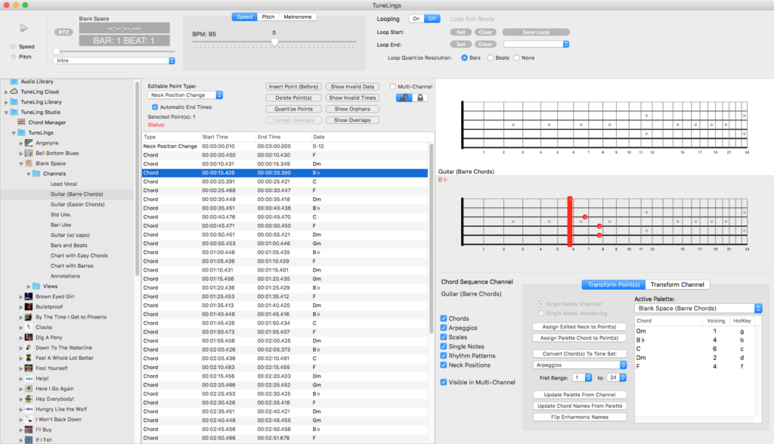Click the Show Overlaps button
The height and width of the screenshot is (444, 774).
[x=352, y=120]
